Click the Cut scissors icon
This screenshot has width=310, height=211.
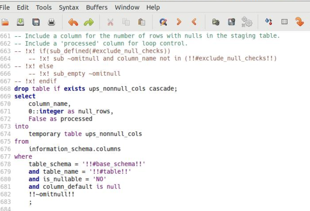pyautogui.click(x=110, y=22)
